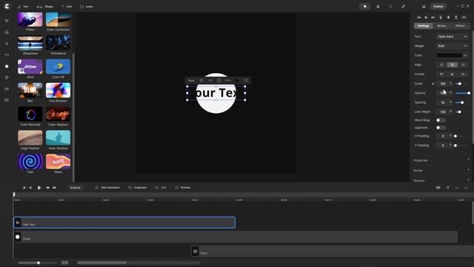Adjust the Opacity slider

(463, 93)
